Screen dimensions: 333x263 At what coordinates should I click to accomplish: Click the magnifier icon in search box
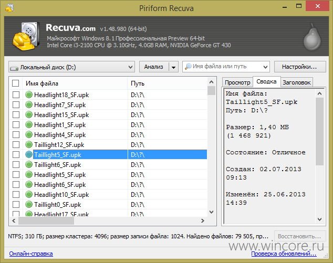tap(188, 67)
